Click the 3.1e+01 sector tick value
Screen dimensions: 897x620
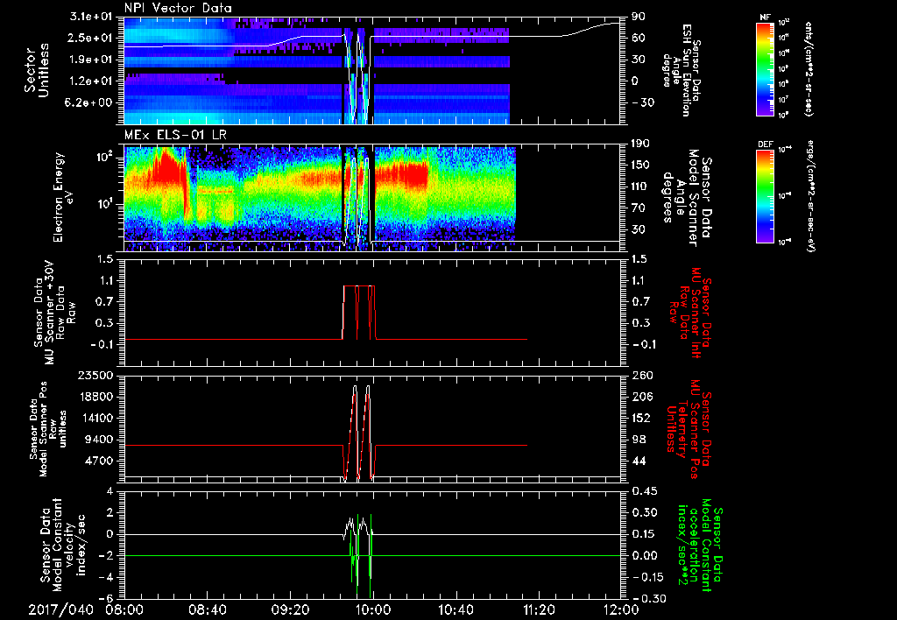click(x=93, y=17)
